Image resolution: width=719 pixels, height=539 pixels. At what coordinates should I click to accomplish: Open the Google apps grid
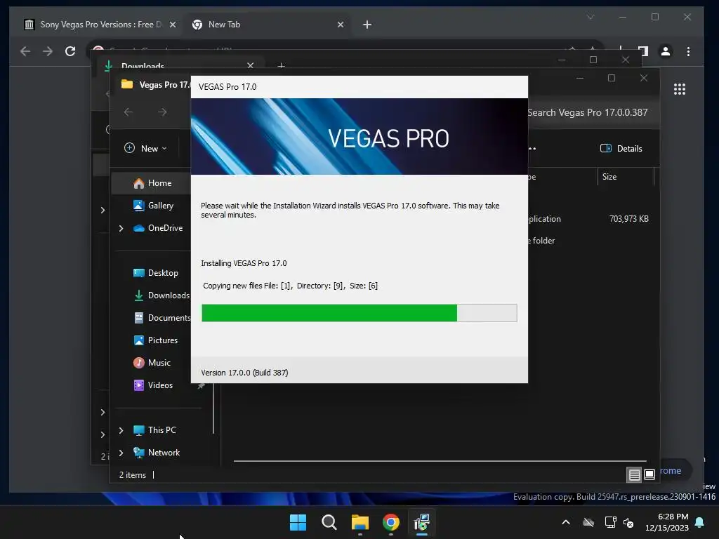[680, 89]
